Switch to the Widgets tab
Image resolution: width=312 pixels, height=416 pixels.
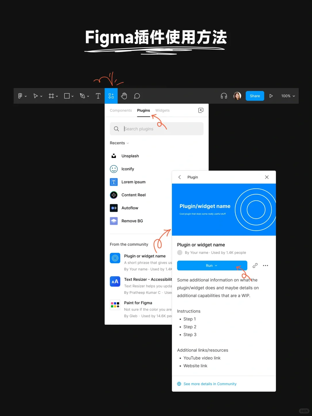[x=162, y=110]
